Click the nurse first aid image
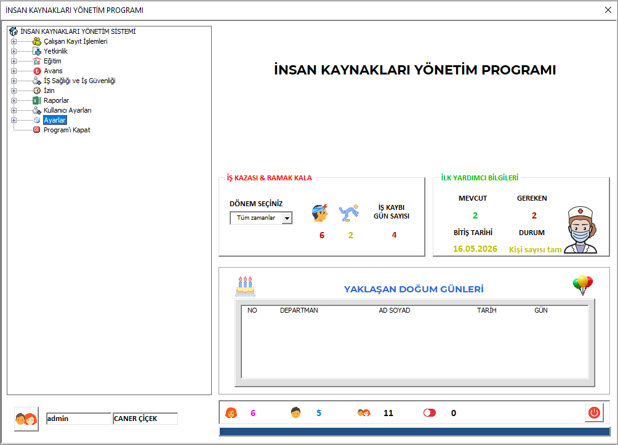 (581, 230)
